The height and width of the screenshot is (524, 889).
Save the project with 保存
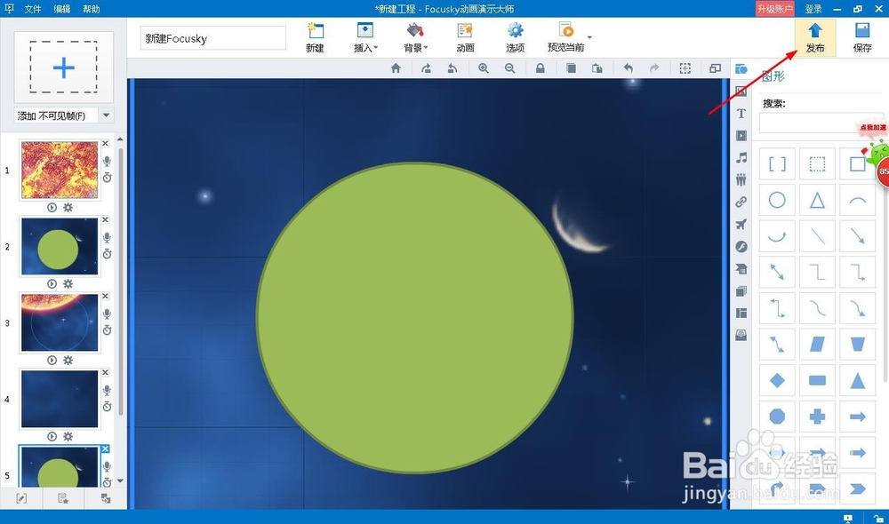861,37
